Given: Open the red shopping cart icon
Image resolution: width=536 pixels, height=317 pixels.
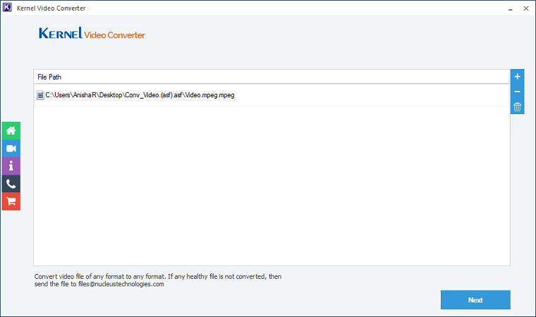Looking at the screenshot, I should tap(11, 201).
